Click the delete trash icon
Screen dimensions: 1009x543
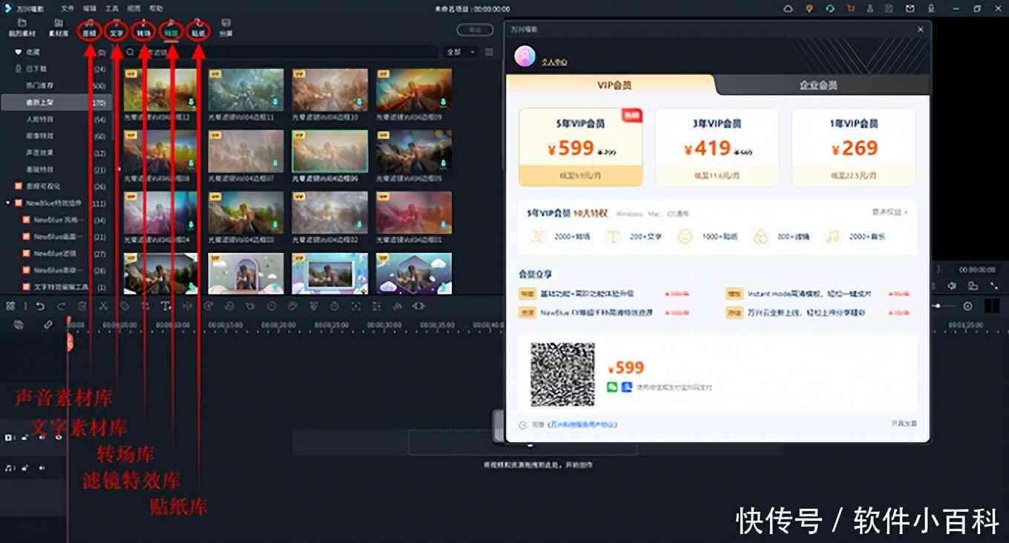(82, 306)
